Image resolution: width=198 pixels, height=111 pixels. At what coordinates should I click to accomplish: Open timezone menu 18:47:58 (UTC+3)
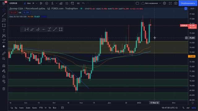[x=170, y=108]
